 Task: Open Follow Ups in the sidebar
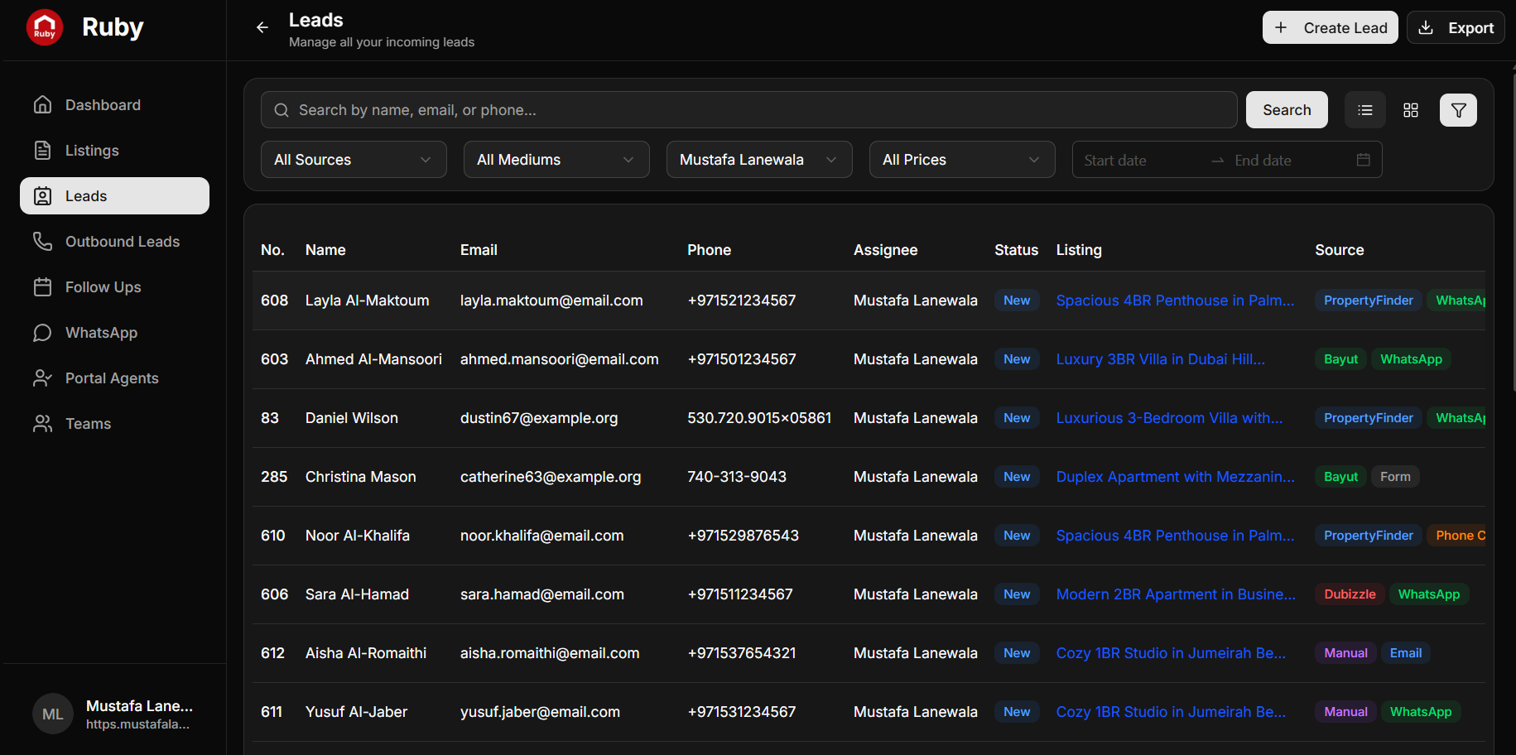click(103, 287)
